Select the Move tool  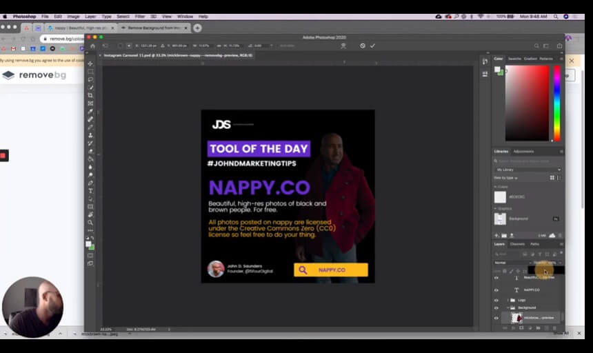pyautogui.click(x=90, y=63)
